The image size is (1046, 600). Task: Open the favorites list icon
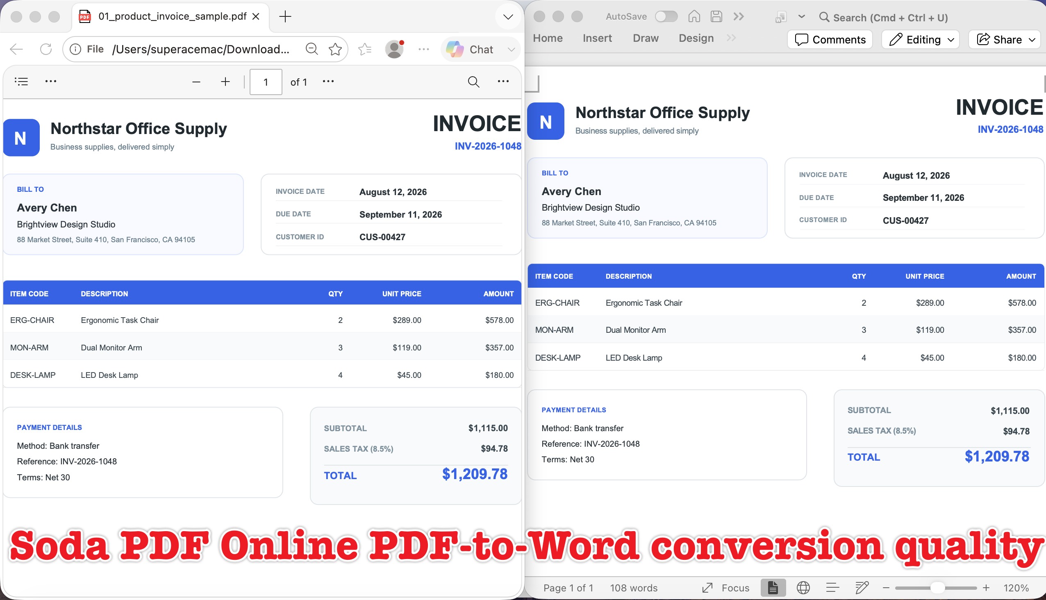[x=365, y=50]
